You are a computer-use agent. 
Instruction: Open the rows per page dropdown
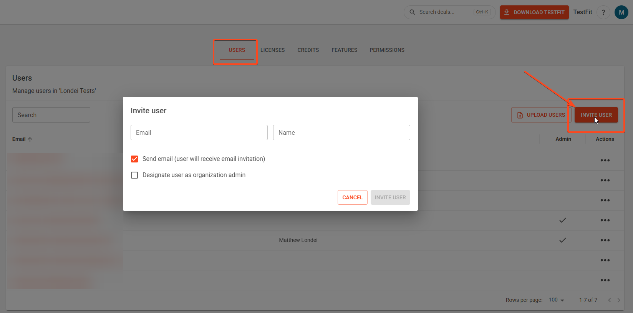(x=557, y=300)
